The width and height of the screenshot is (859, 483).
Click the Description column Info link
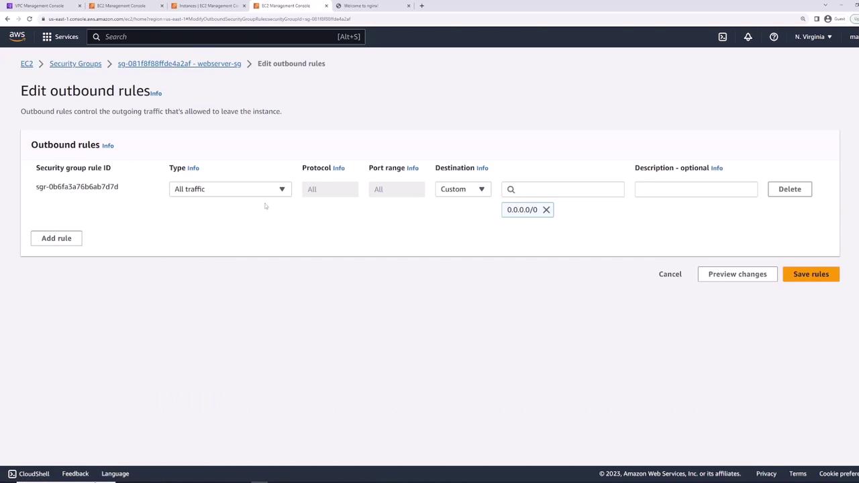pyautogui.click(x=717, y=168)
